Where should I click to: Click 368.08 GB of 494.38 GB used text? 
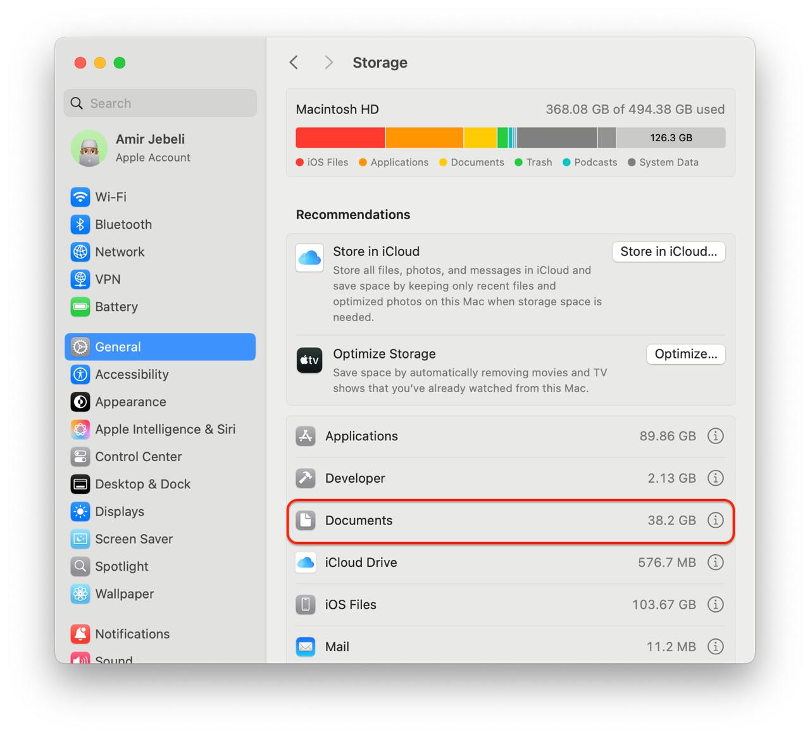[635, 109]
